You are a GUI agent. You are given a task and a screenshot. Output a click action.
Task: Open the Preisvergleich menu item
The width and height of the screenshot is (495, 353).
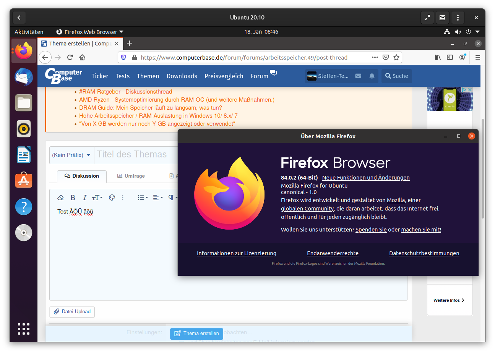224,76
